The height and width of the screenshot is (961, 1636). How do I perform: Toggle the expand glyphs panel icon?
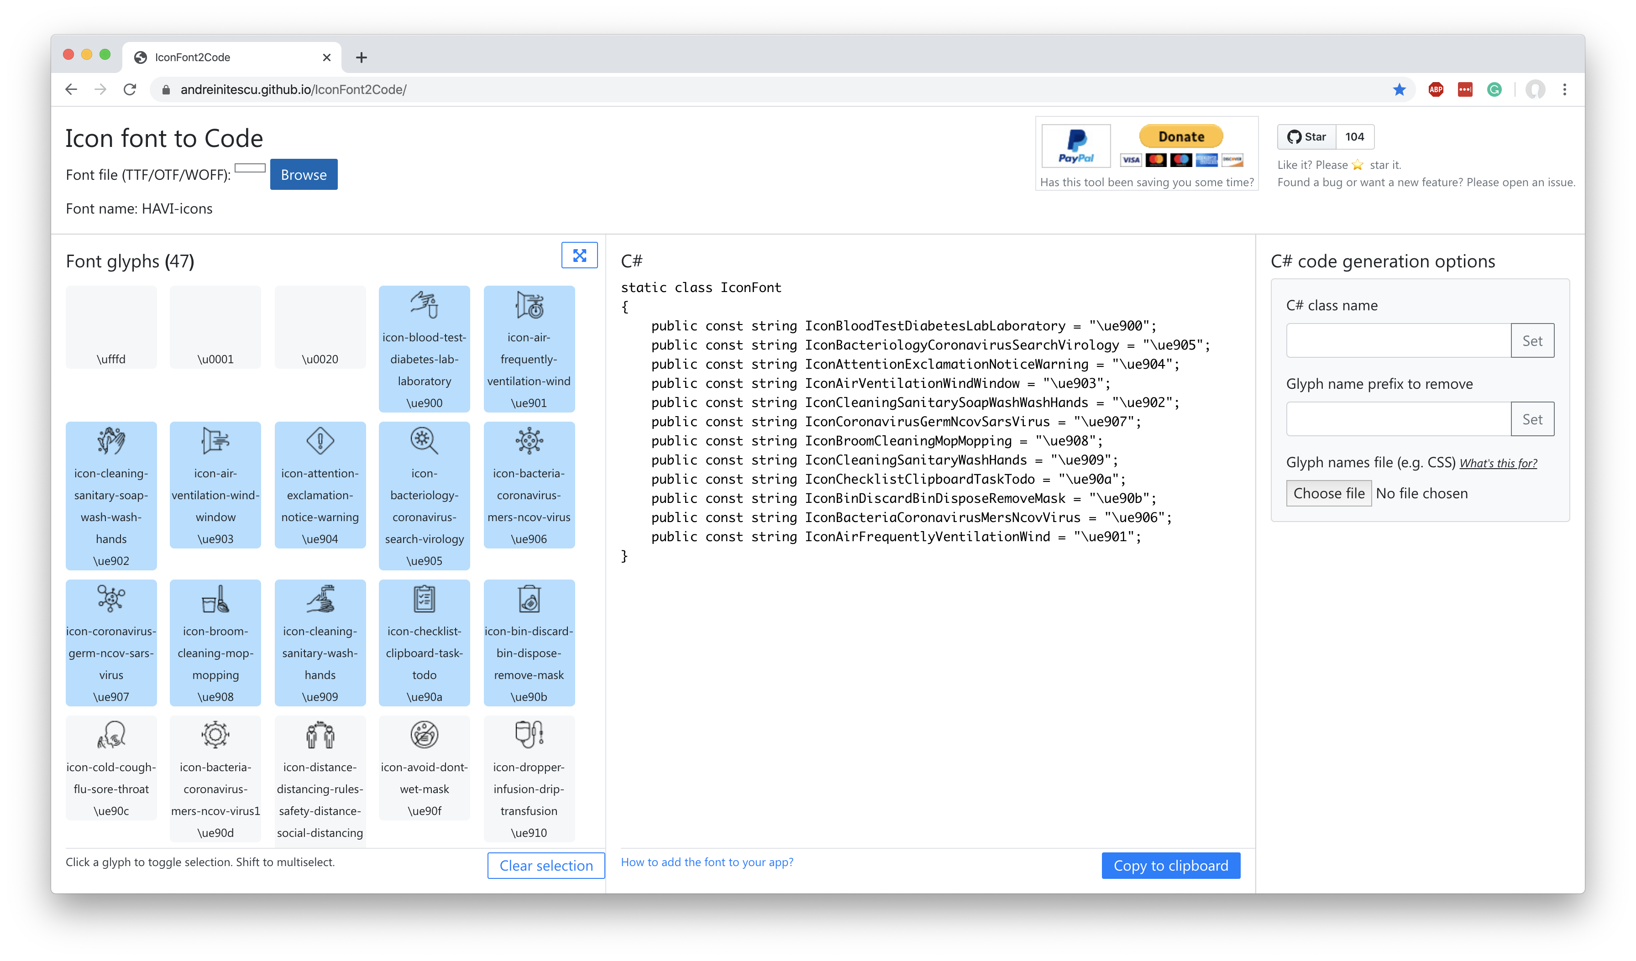point(579,255)
